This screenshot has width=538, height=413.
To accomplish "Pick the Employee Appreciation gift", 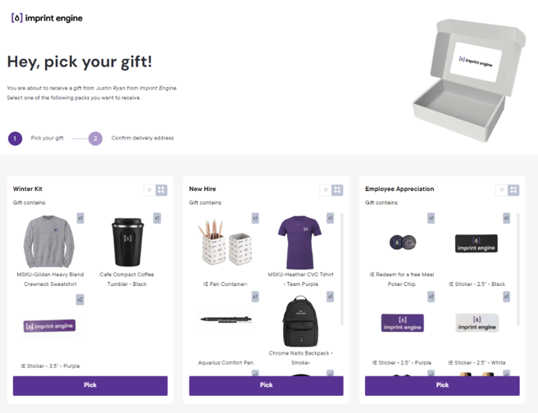I will click(x=442, y=386).
